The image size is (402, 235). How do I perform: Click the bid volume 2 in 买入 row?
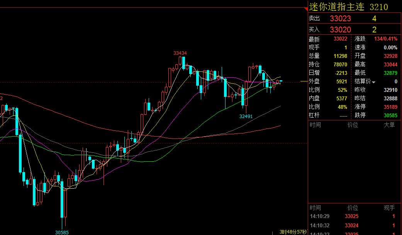[374, 30]
